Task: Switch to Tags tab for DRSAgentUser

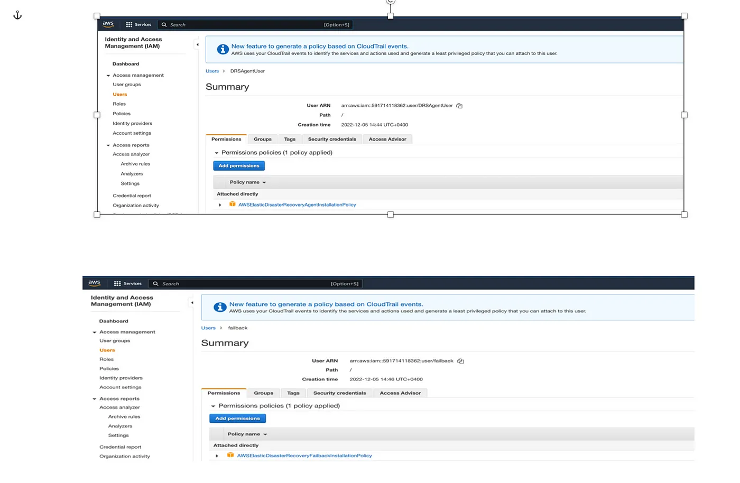Action: tap(290, 139)
